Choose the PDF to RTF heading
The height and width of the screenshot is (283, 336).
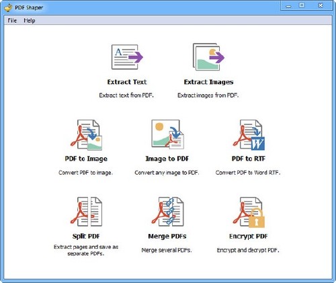pos(249,159)
